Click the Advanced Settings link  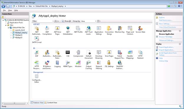[x=166, y=40]
